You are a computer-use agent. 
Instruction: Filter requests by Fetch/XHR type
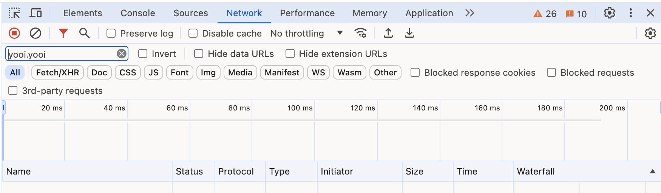tap(57, 73)
